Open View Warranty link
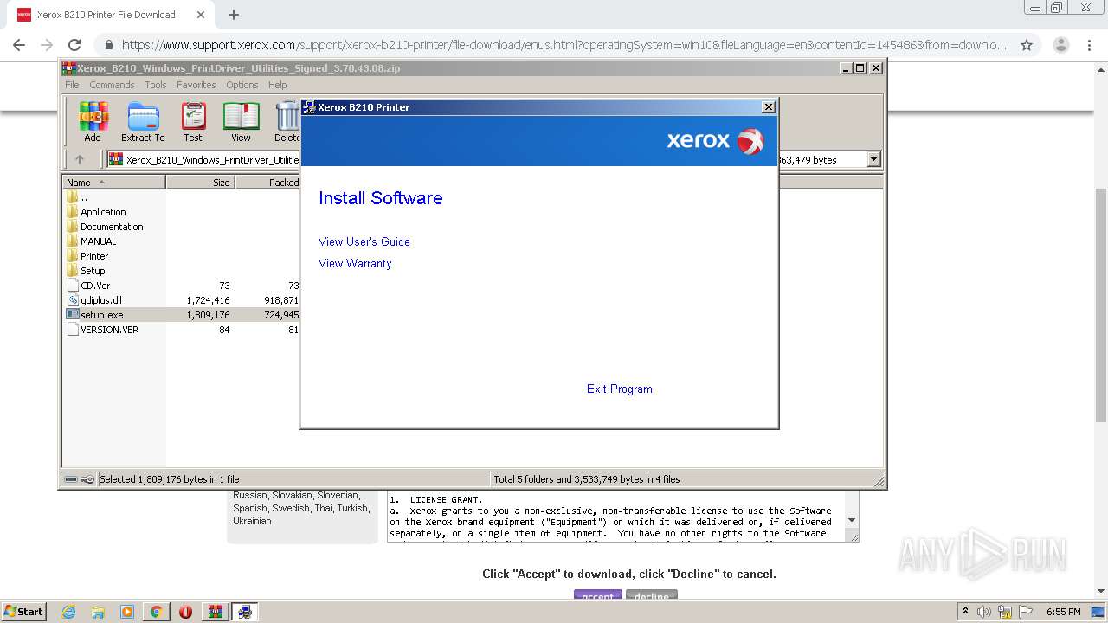The height and width of the screenshot is (623, 1108). (355, 263)
